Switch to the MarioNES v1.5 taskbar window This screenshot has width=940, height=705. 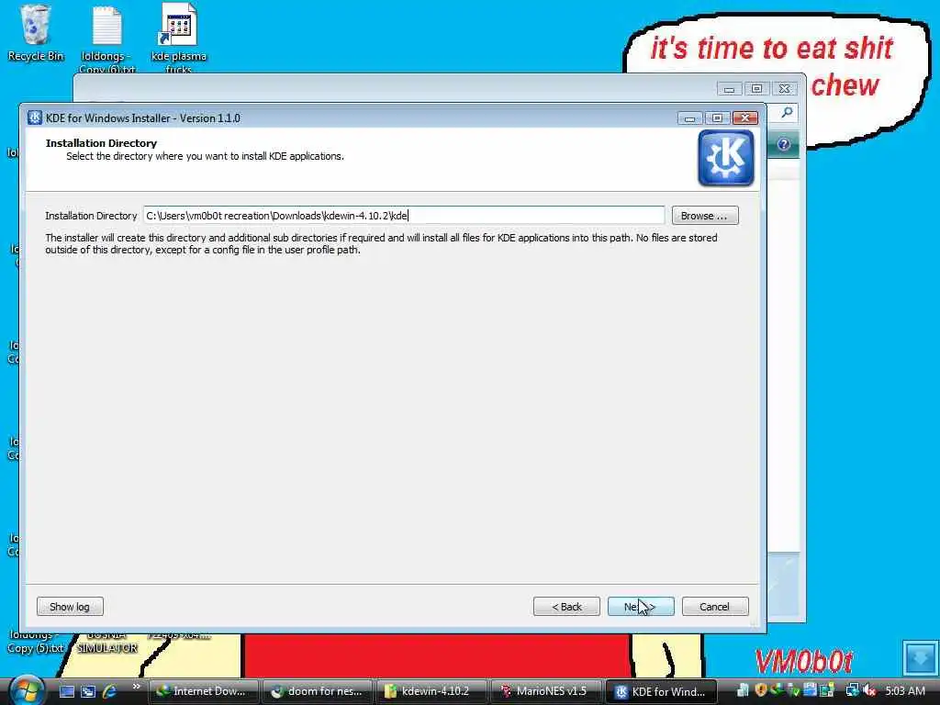545,691
